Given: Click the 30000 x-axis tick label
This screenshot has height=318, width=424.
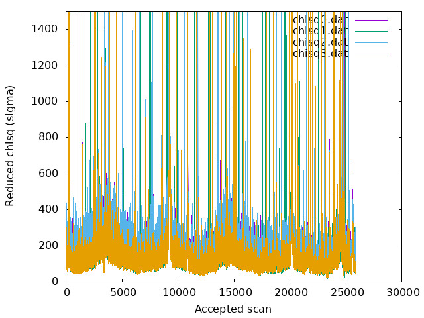Looking at the screenshot, I should [x=401, y=292].
